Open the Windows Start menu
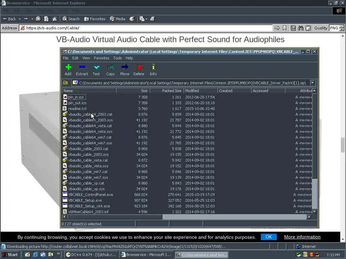 pyautogui.click(x=10, y=255)
